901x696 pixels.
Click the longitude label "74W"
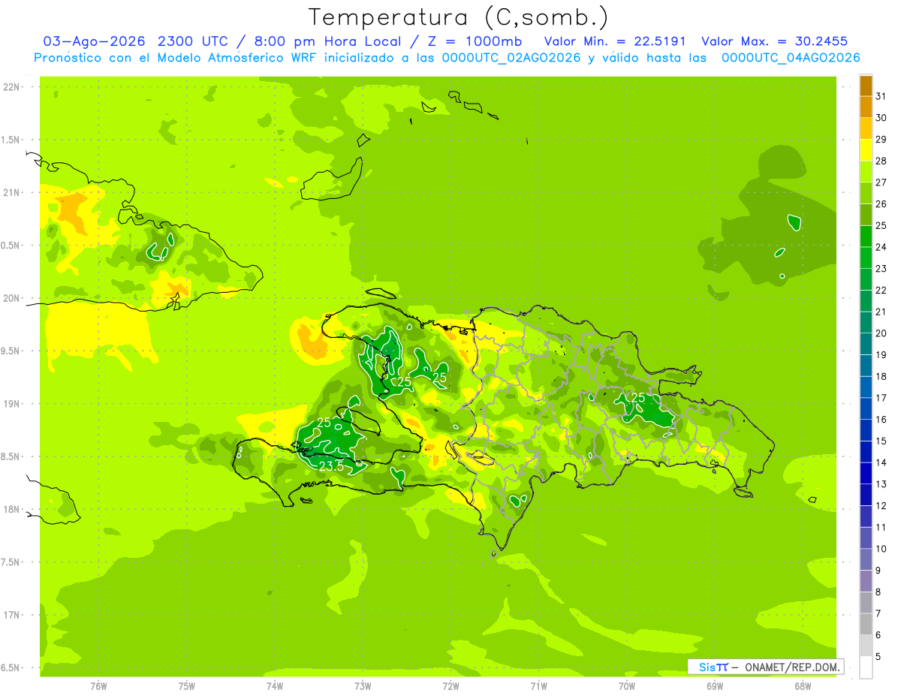(275, 685)
